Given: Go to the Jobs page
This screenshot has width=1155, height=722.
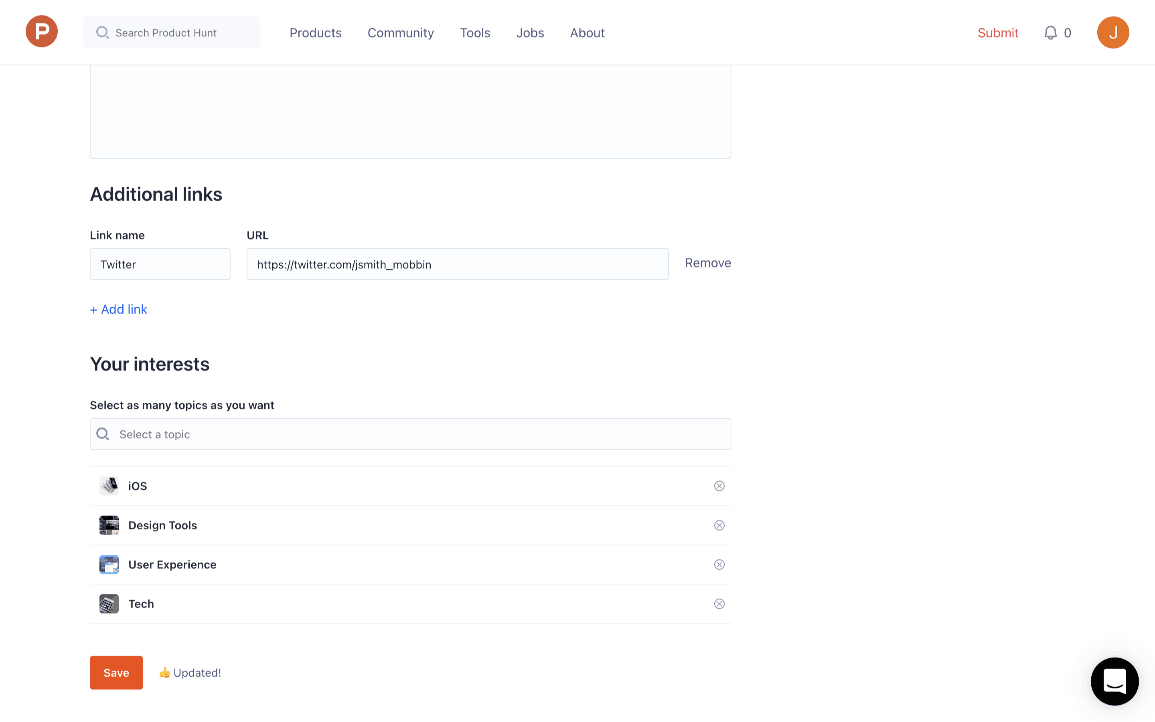Looking at the screenshot, I should [x=530, y=32].
